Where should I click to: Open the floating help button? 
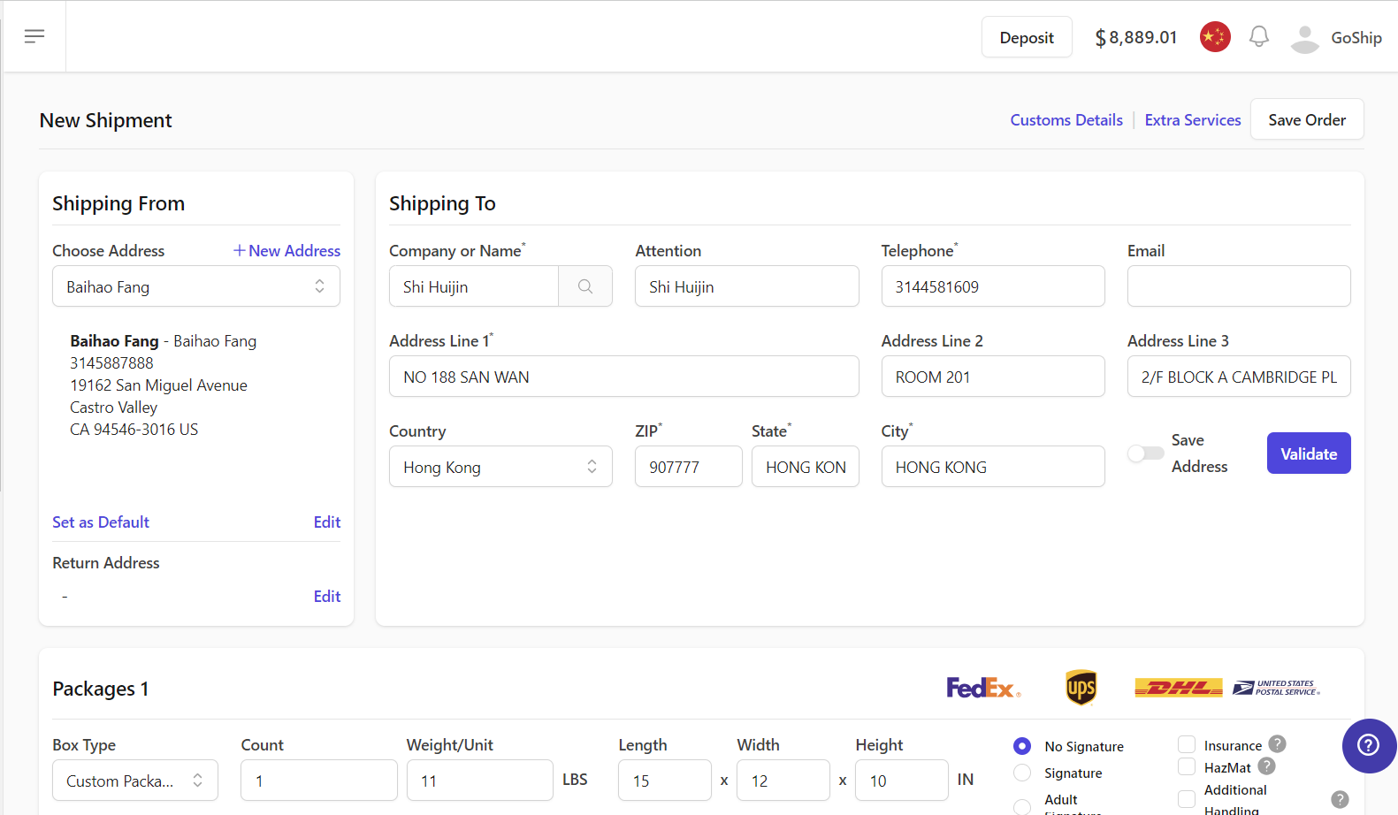[1369, 745]
